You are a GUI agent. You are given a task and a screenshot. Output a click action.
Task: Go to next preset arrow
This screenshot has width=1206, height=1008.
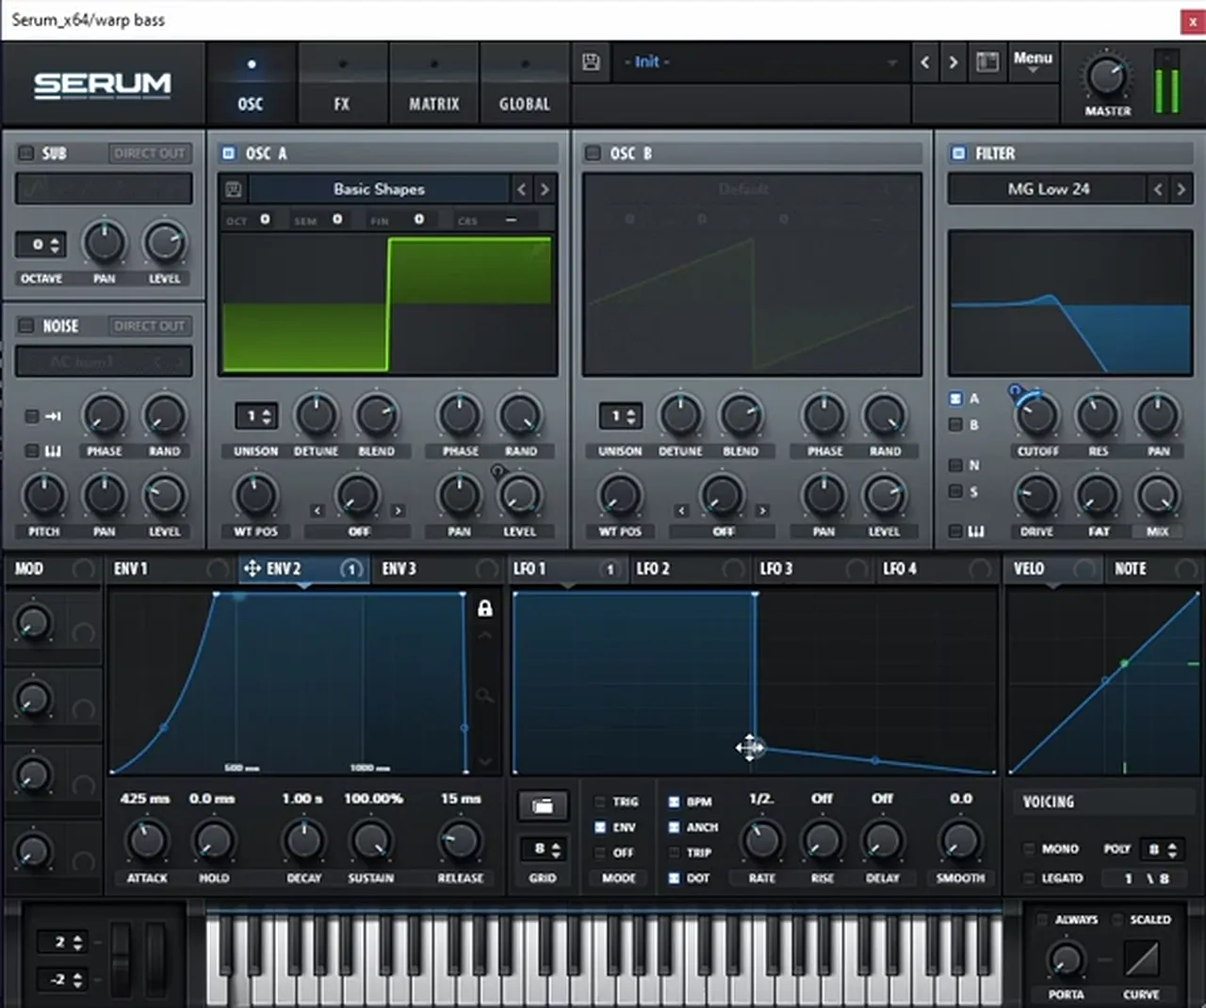coord(953,62)
